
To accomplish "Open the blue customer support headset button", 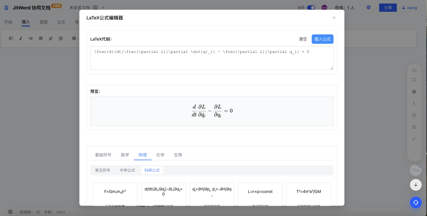I will click(x=416, y=203).
